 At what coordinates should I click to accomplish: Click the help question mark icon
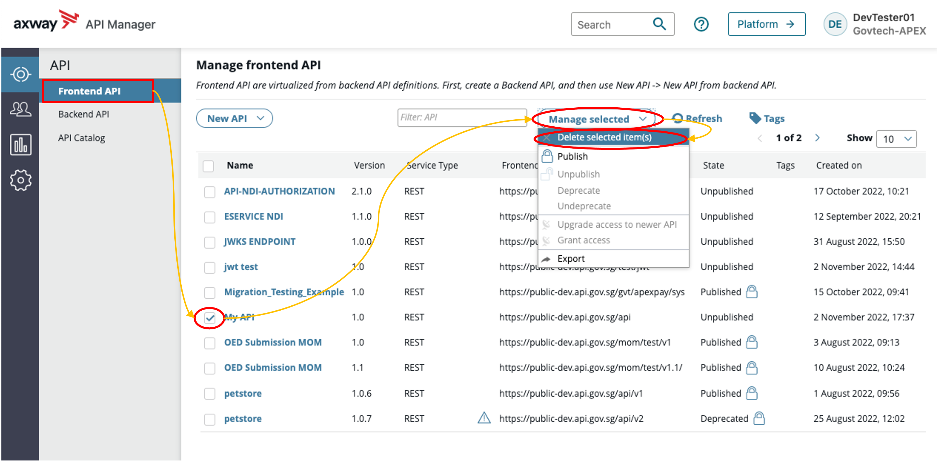tap(701, 24)
